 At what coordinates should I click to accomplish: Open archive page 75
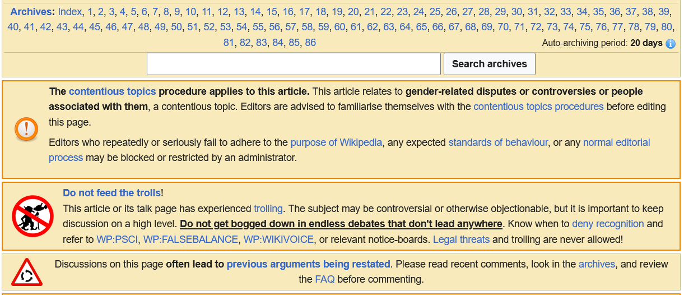[585, 27]
